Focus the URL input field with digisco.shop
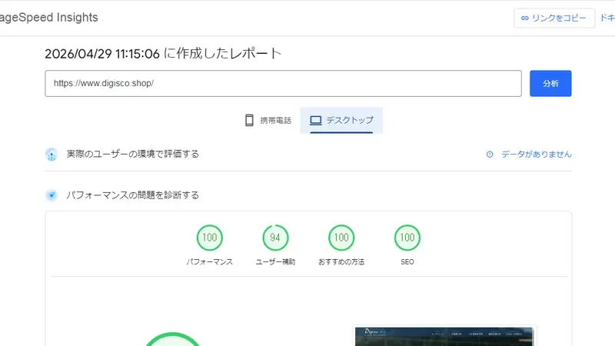Image resolution: width=615 pixels, height=346 pixels. [x=283, y=84]
